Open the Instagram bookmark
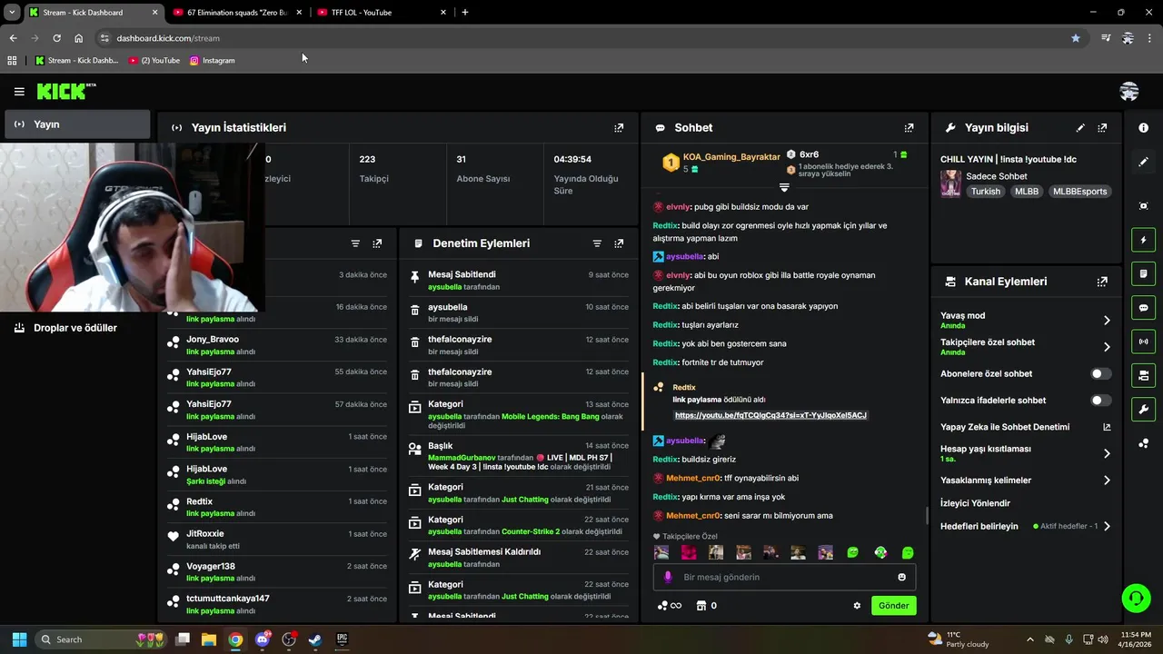 212,61
